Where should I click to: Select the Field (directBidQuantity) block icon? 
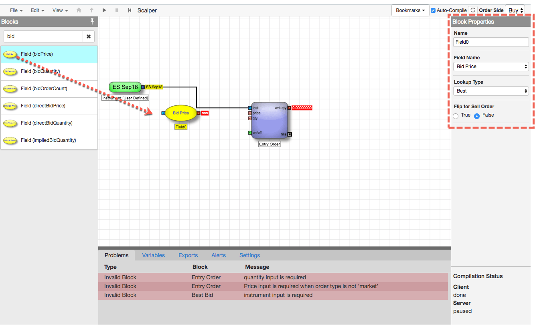(x=10, y=123)
